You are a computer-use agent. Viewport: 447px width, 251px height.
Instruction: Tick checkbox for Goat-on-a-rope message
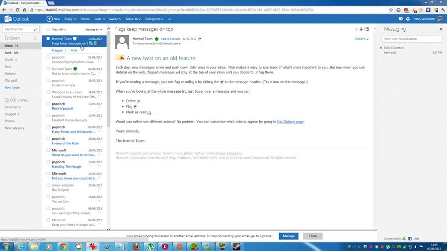coord(48,80)
